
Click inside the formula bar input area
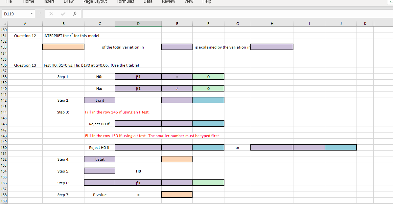point(197,14)
